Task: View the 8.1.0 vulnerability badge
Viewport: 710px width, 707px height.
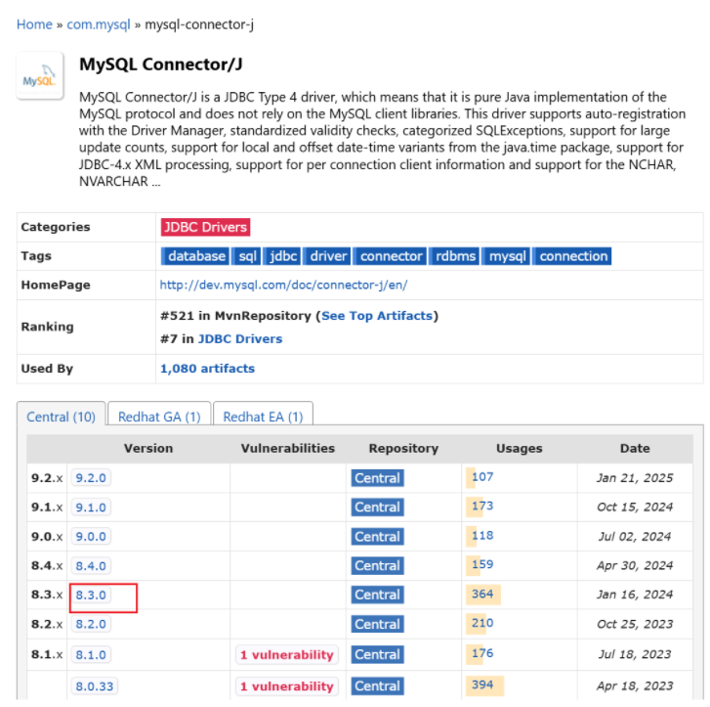Action: pyautogui.click(x=286, y=655)
